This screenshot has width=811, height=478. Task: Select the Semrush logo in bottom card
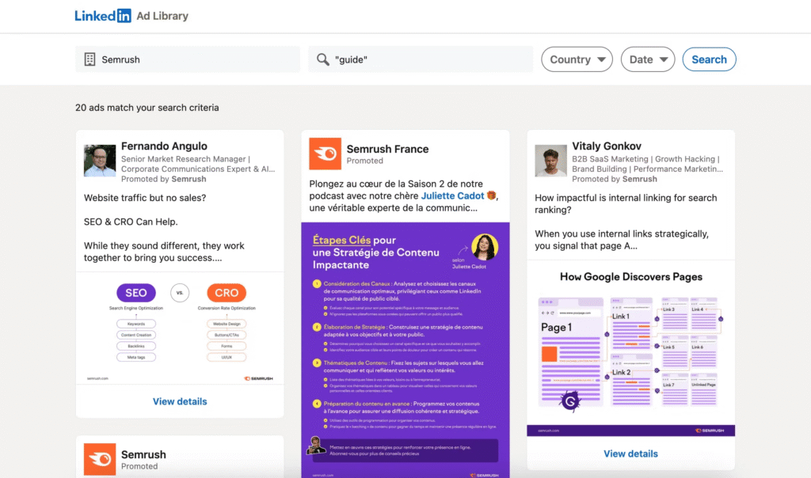click(x=100, y=459)
